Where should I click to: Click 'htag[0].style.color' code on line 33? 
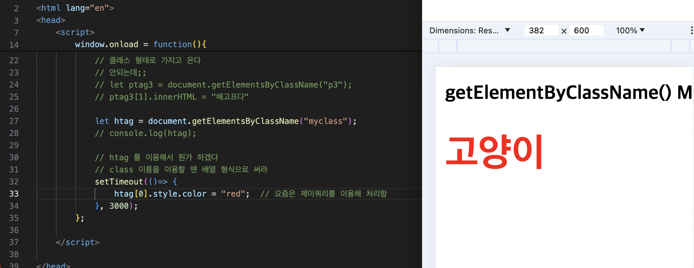pos(160,194)
